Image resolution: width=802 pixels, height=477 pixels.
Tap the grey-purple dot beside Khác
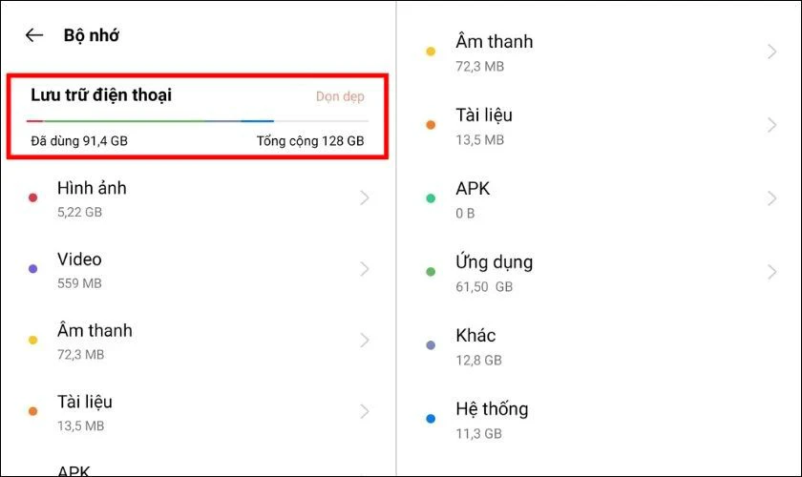[x=431, y=345]
